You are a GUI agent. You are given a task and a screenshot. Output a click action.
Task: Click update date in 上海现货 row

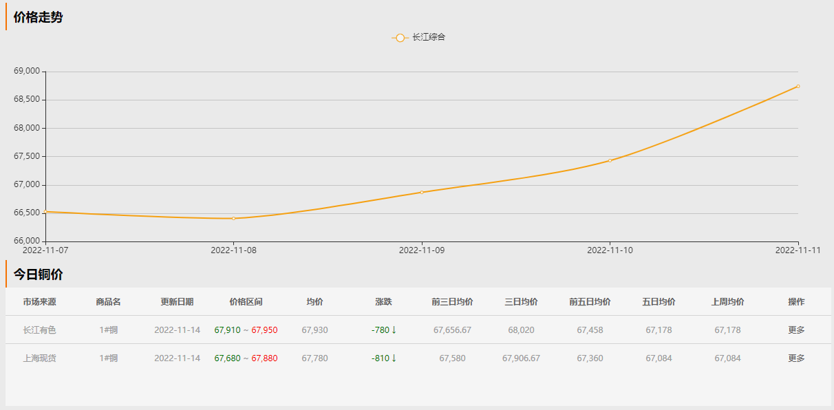(x=177, y=358)
